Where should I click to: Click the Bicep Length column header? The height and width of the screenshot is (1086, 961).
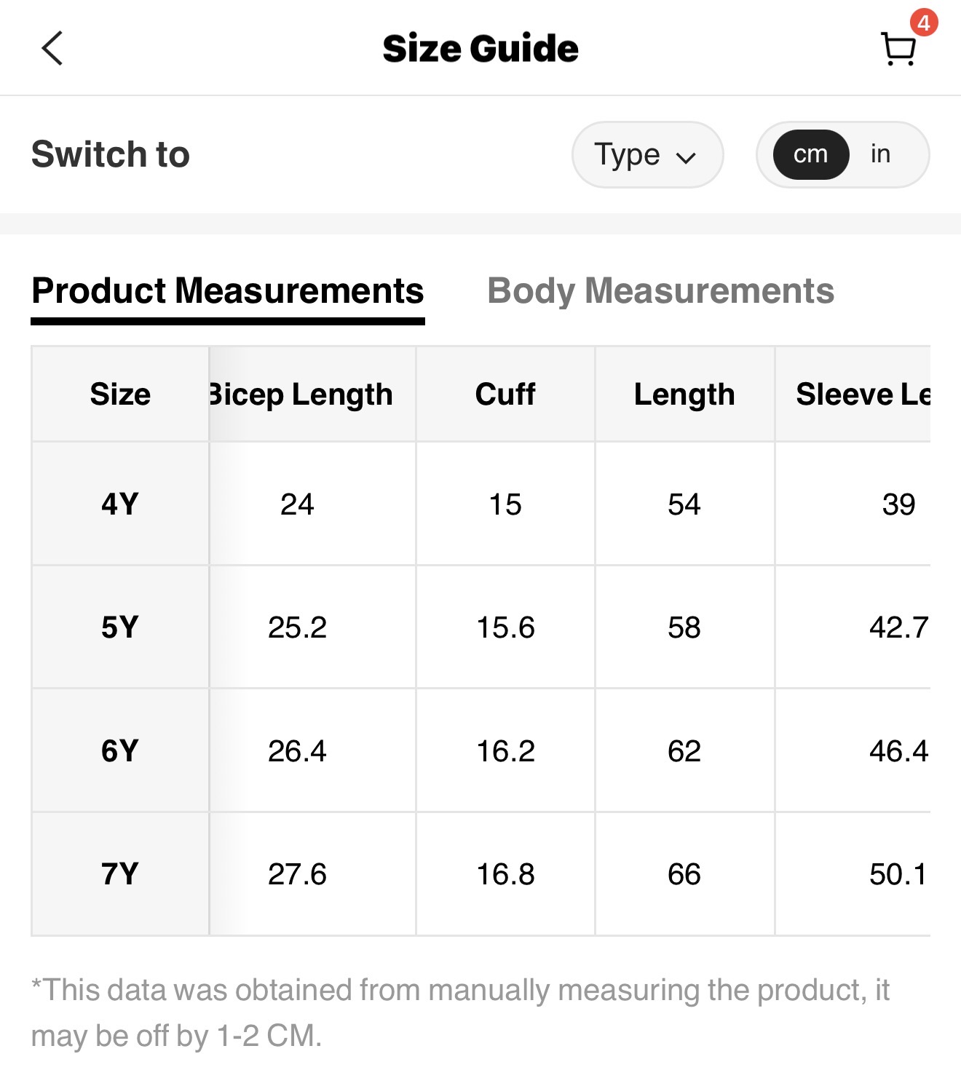point(301,394)
